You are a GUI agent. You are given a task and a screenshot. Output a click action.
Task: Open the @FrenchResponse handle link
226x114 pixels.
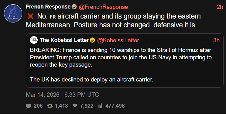tap(103, 7)
